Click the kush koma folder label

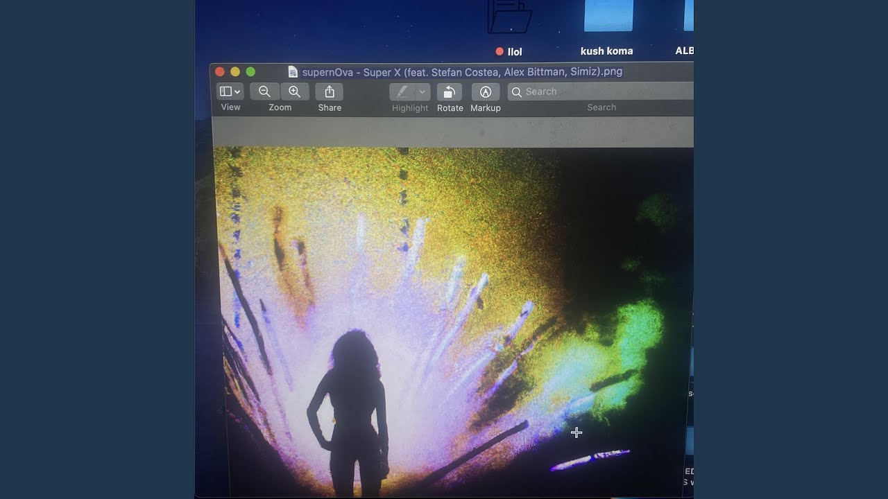coord(606,51)
